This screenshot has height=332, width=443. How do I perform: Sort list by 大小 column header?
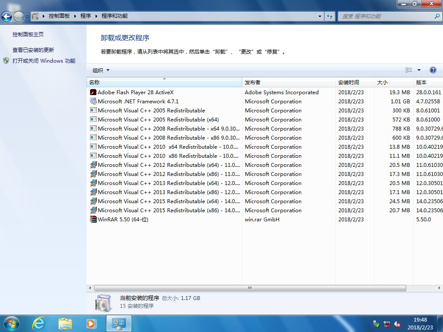(394, 82)
